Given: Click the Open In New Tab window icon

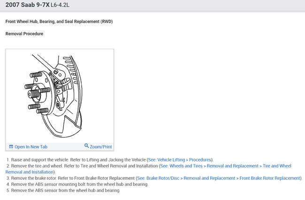Looking at the screenshot, I should click(x=11, y=146).
